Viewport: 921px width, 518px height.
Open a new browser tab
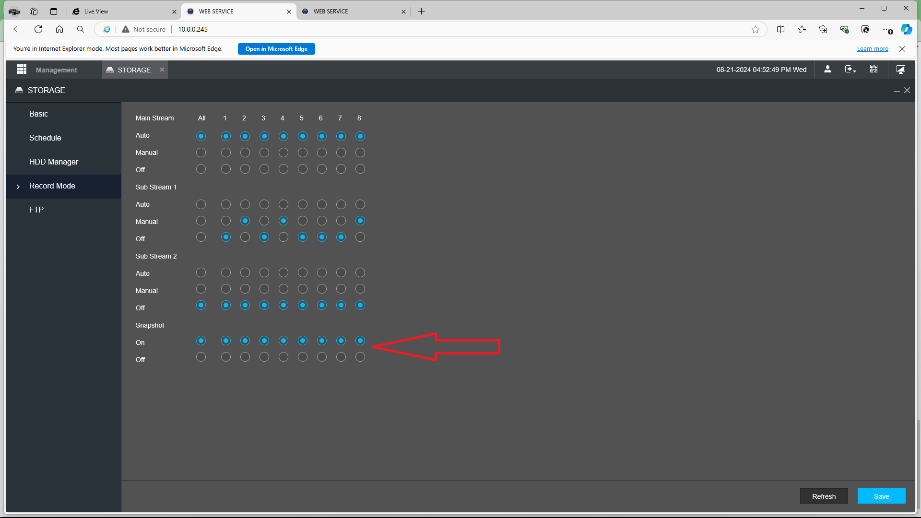click(x=421, y=12)
